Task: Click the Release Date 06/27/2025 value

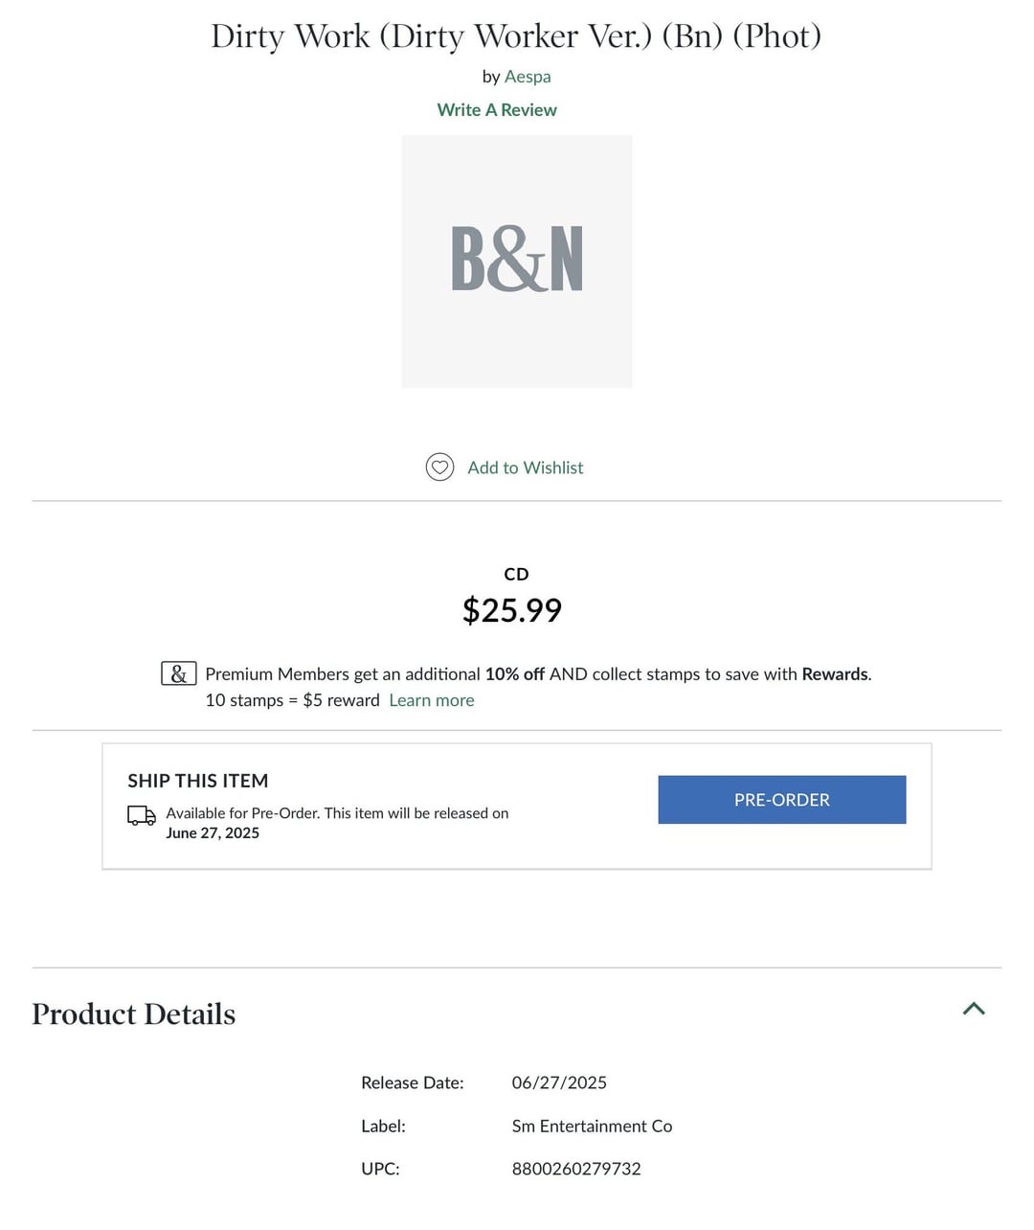Action: point(559,1082)
